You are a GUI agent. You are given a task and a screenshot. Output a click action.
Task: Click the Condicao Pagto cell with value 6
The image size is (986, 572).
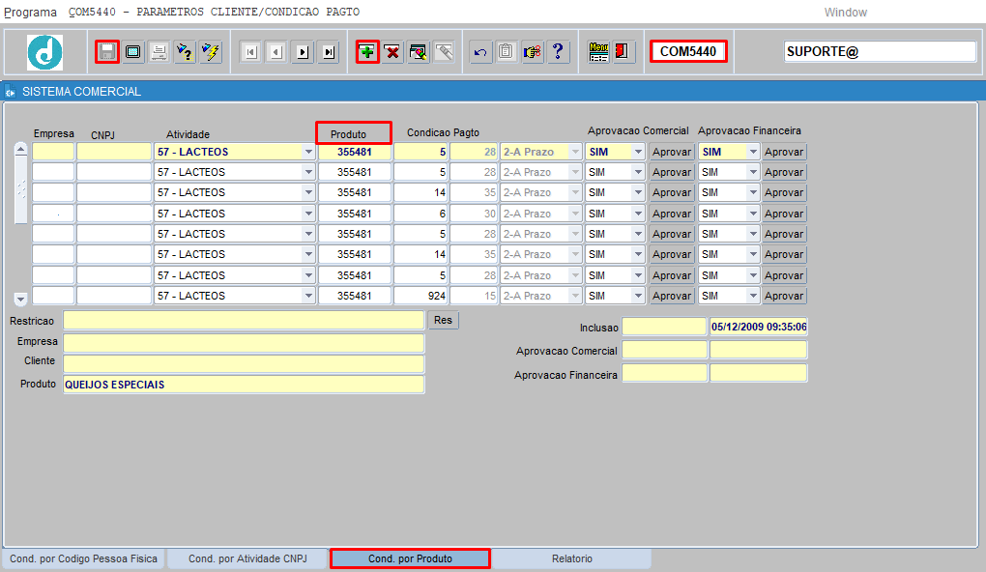pyautogui.click(x=420, y=214)
